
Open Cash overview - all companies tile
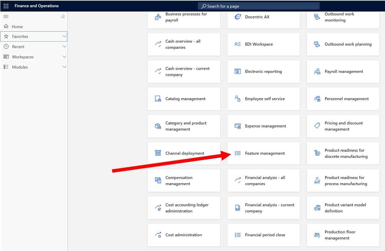coord(184,44)
